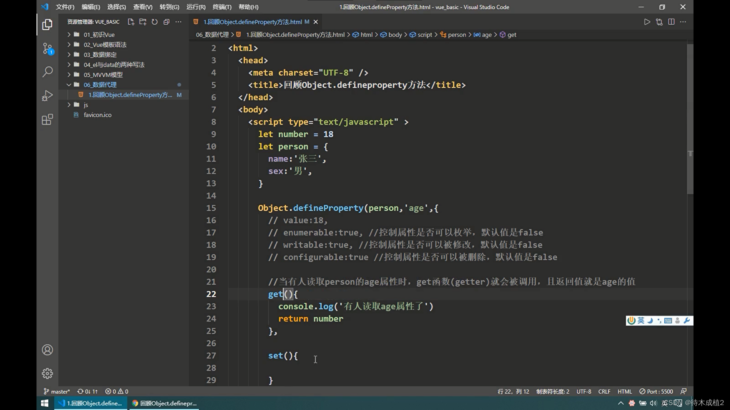Open the Accounts menu icon
The width and height of the screenshot is (730, 410).
pyautogui.click(x=47, y=350)
